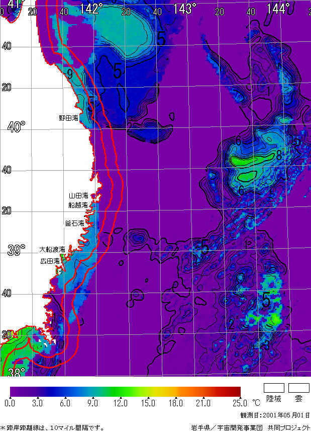Image resolution: width=311 pixels, height=432 pixels.
Task: Click the 岩手県/宇宙開発事業団 共同プロジェクト credit
Action: tap(251, 428)
